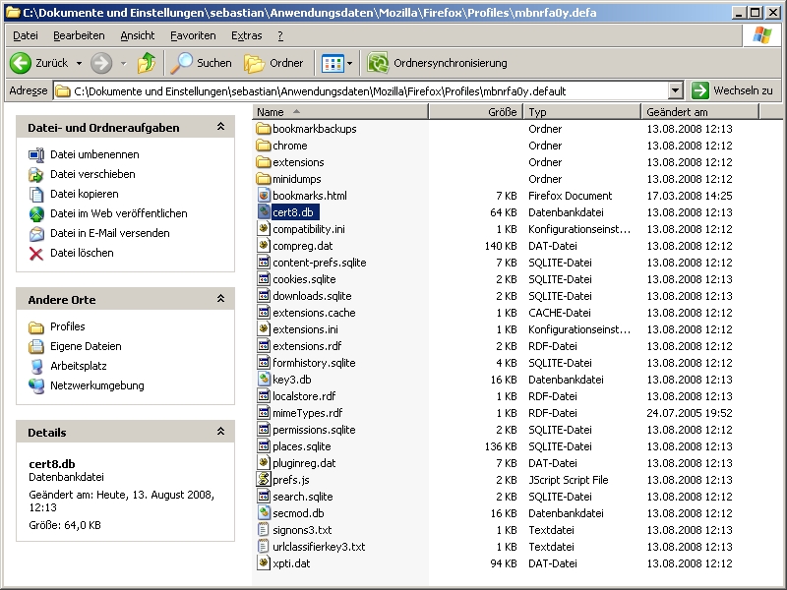Image resolution: width=787 pixels, height=590 pixels.
Task: Open the ? help menu
Action: (x=280, y=35)
